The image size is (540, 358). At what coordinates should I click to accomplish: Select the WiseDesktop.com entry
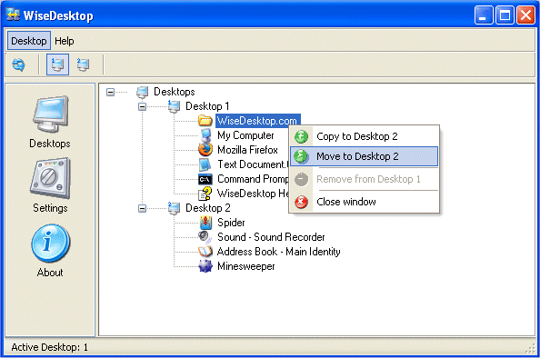pyautogui.click(x=257, y=121)
